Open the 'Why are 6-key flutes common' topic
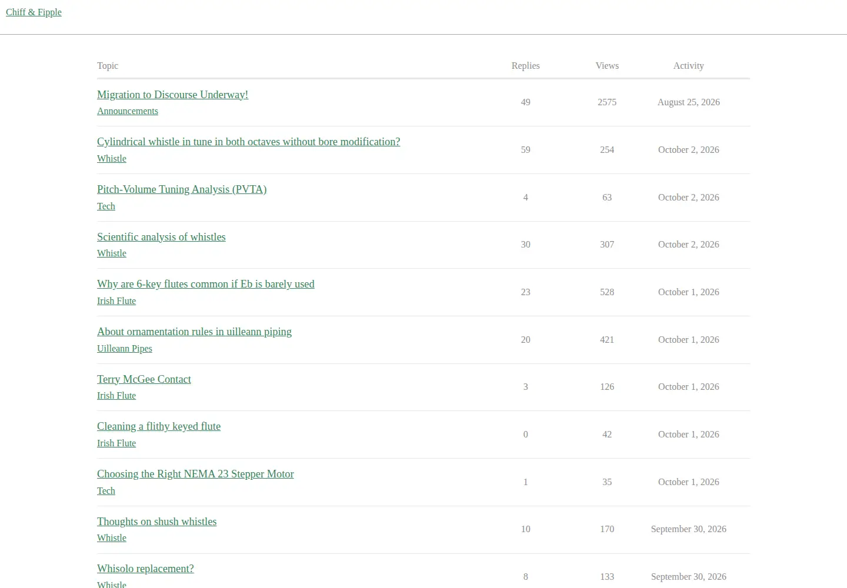Viewport: 847px width, 588px height. 205,284
